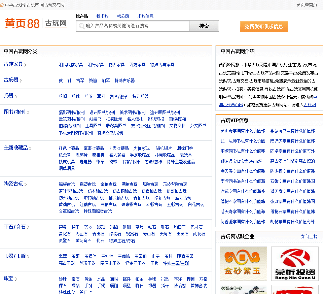This screenshot has width=323, height=294.
Task: Open the 文革瓷古玩 link
Action: tap(69, 211)
